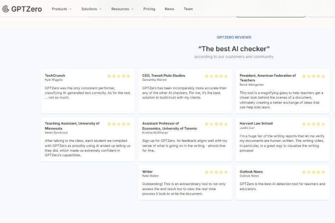Navigate to the Team page
The width and height of the screenshot is (335, 223).
[188, 9]
